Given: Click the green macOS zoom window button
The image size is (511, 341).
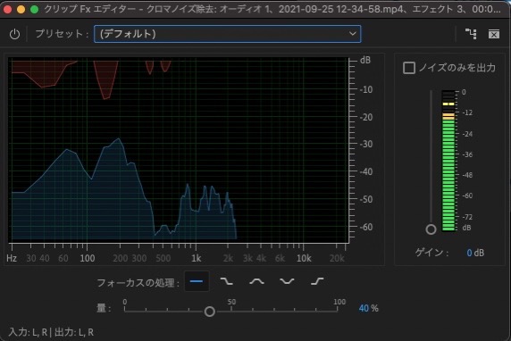Looking at the screenshot, I should [x=34, y=9].
